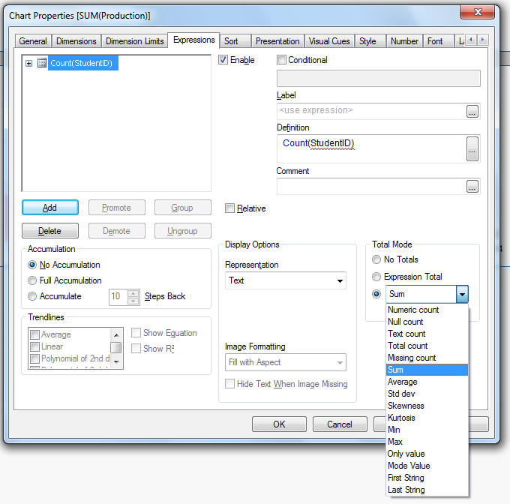Image resolution: width=510 pixels, height=504 pixels.
Task: Select the Sum aggregation radio button
Action: tap(376, 294)
